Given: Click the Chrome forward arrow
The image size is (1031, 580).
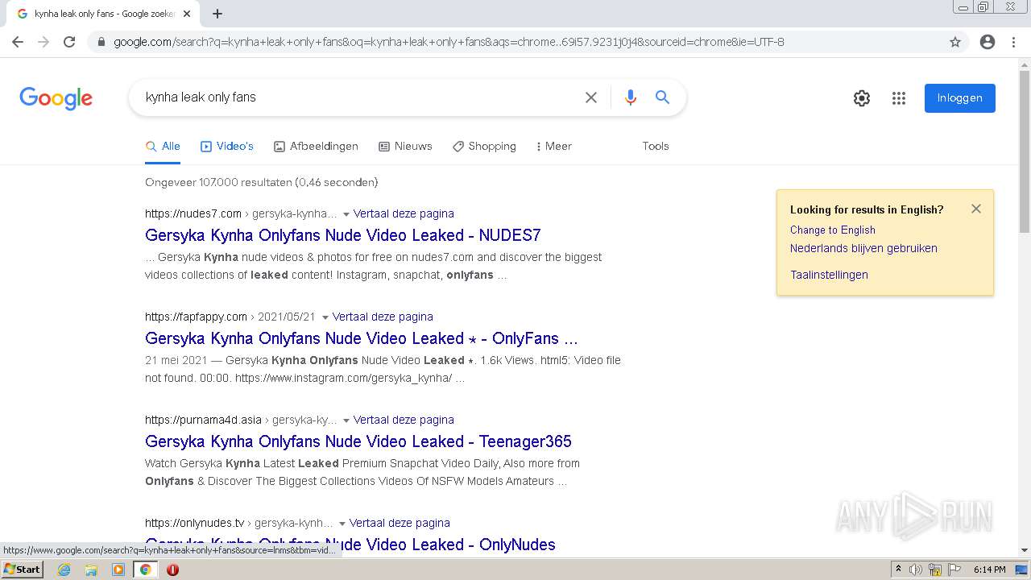Looking at the screenshot, I should click(x=43, y=42).
